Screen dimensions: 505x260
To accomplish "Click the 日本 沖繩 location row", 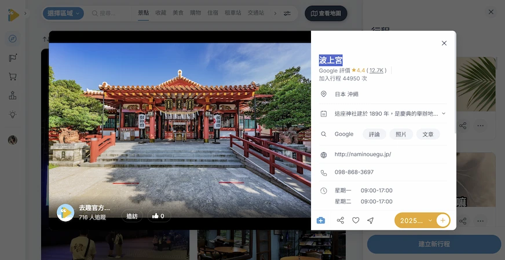I will pos(383,94).
